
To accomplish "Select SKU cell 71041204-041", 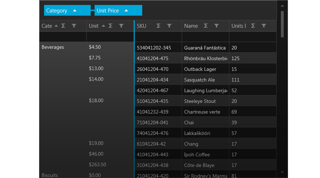I will click(x=158, y=122).
